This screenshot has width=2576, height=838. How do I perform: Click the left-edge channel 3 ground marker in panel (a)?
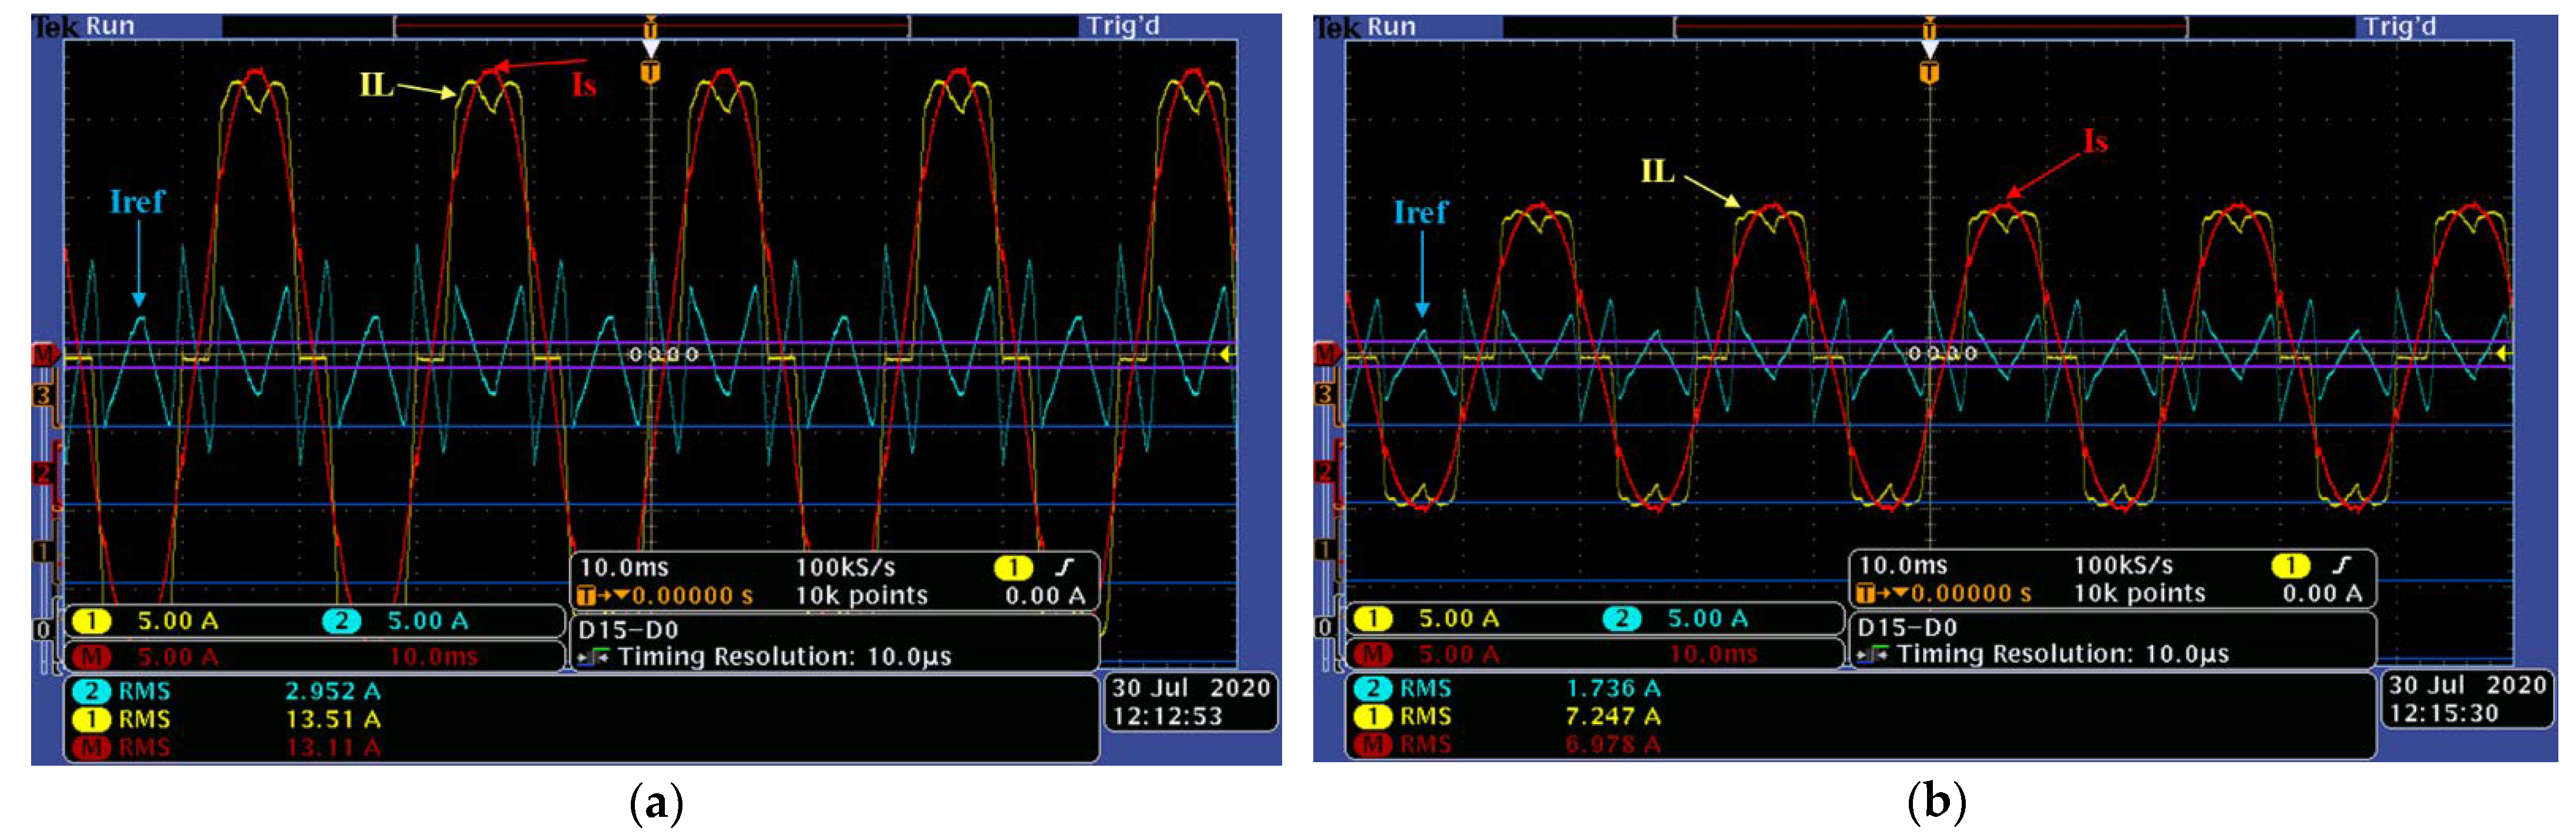42,396
